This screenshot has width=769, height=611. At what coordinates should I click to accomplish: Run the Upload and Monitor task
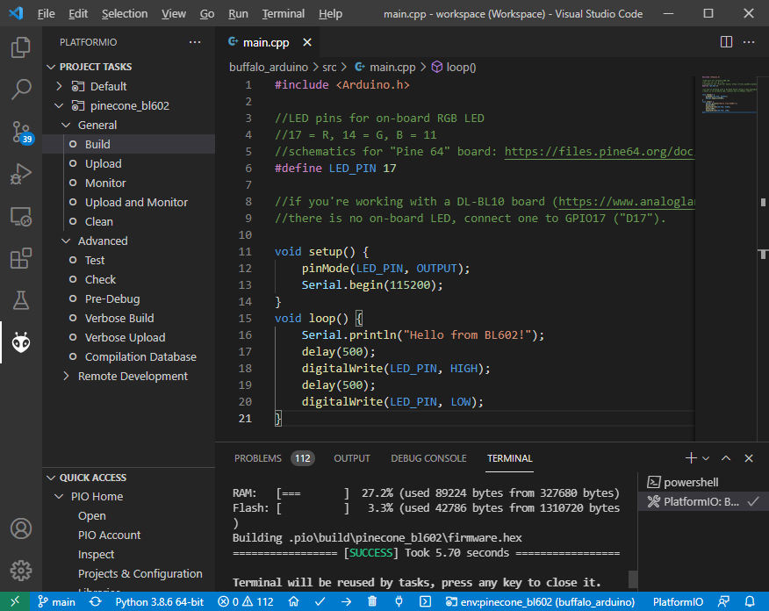(x=128, y=202)
